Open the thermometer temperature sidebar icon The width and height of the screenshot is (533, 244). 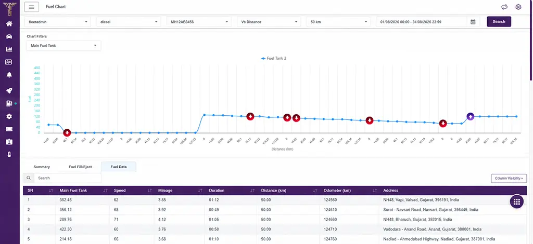9,155
